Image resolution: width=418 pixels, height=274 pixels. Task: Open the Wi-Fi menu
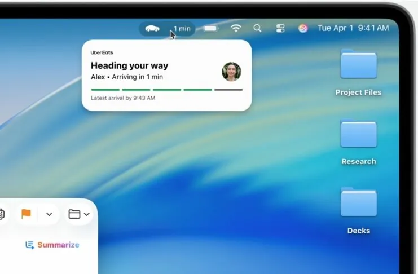click(x=236, y=28)
